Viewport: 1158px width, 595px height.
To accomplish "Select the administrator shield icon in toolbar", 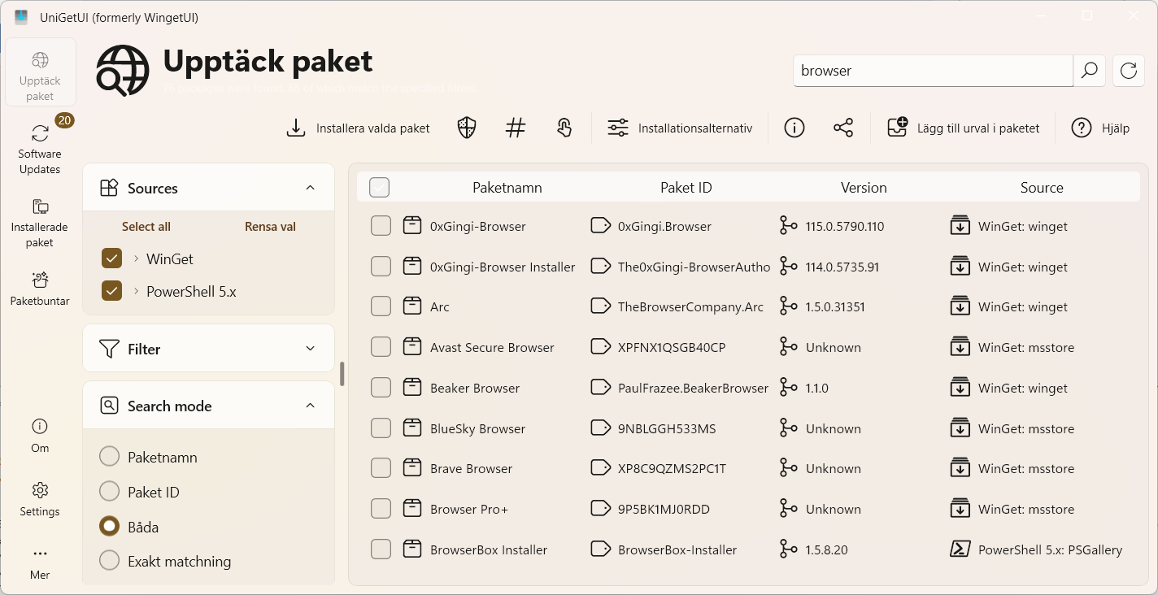I will coord(465,128).
